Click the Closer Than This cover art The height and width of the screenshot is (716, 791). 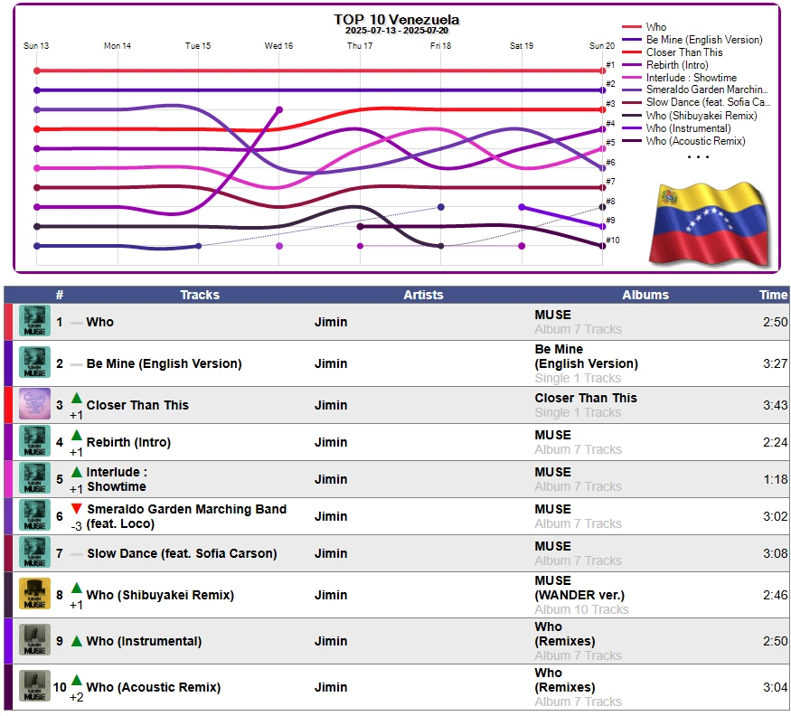[35, 404]
